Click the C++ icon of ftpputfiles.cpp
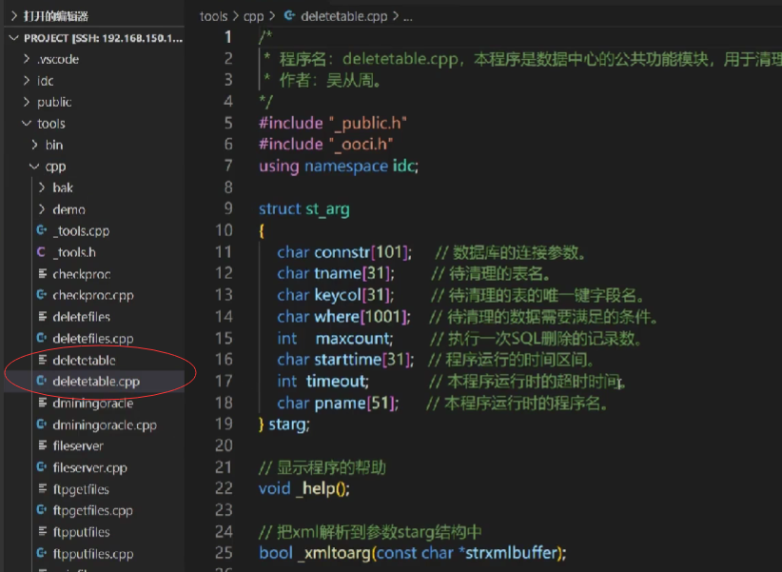 coord(42,553)
